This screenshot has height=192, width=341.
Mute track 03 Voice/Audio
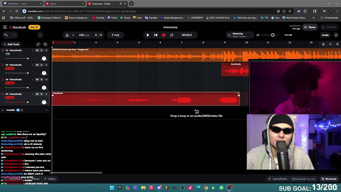pyautogui.click(x=37, y=79)
